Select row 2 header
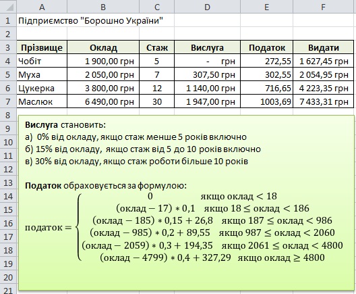Viewport: 356px width, 294px height. click(x=8, y=34)
